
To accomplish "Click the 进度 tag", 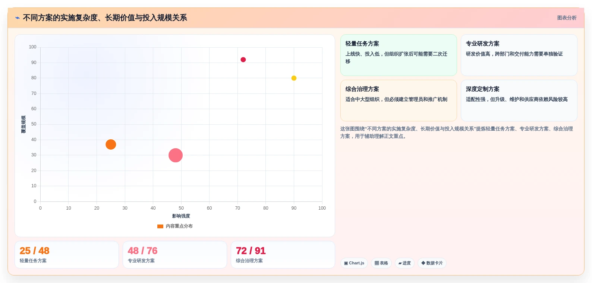I will coord(404,263).
